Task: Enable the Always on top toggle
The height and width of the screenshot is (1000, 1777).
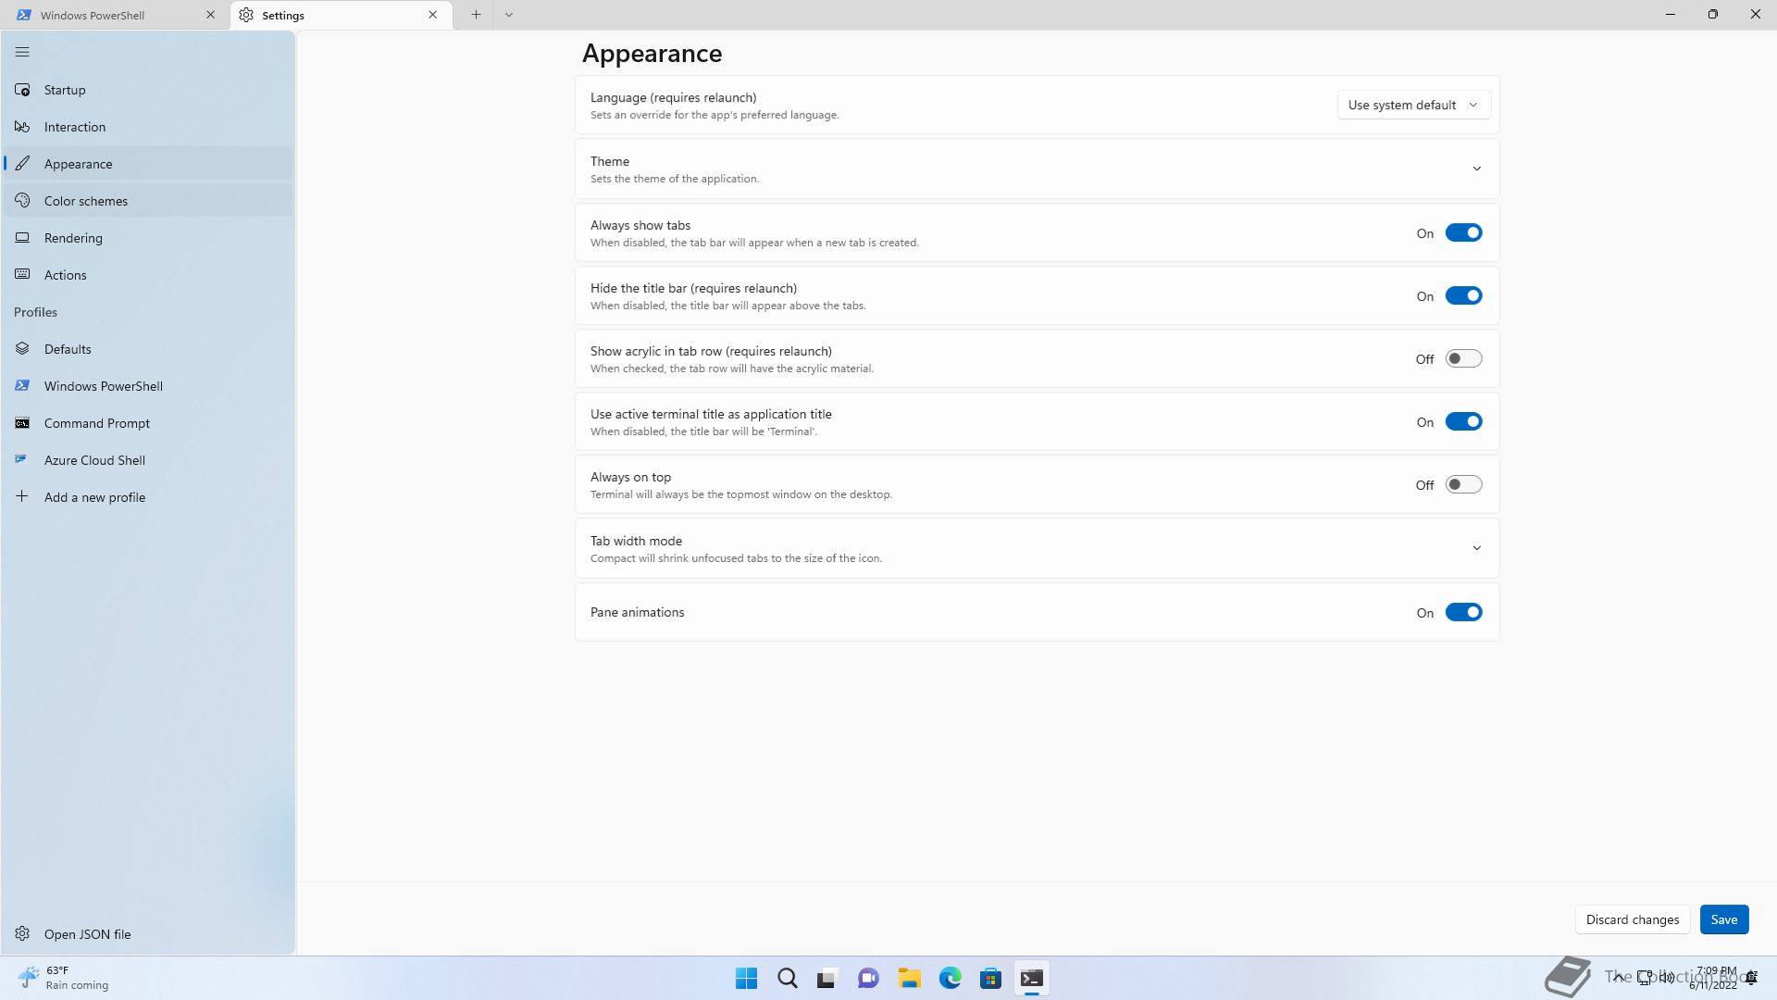Action: click(1463, 485)
